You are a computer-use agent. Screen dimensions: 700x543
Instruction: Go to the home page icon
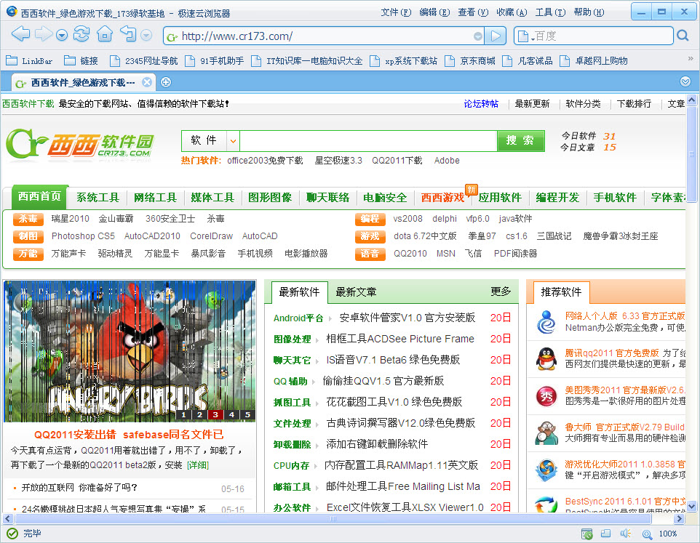pyautogui.click(x=105, y=34)
